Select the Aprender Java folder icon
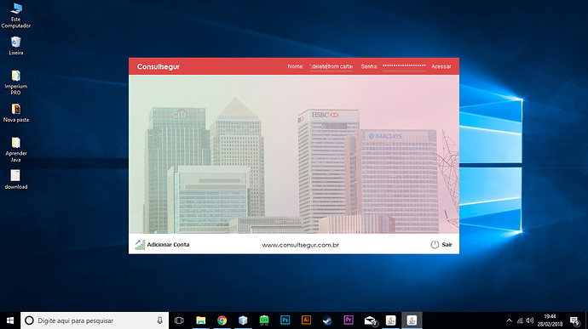 click(15, 150)
